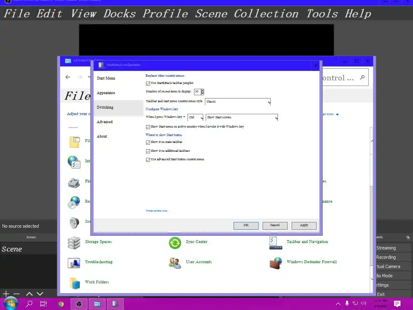
Task: Click Control Panel back arrow
Action: (x=68, y=77)
